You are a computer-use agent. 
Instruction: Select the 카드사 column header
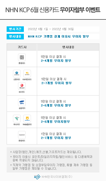pos(22,47)
